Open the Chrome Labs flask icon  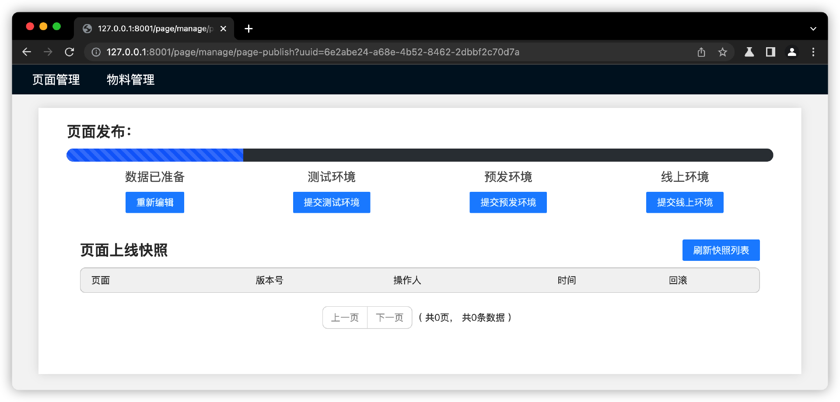(749, 52)
